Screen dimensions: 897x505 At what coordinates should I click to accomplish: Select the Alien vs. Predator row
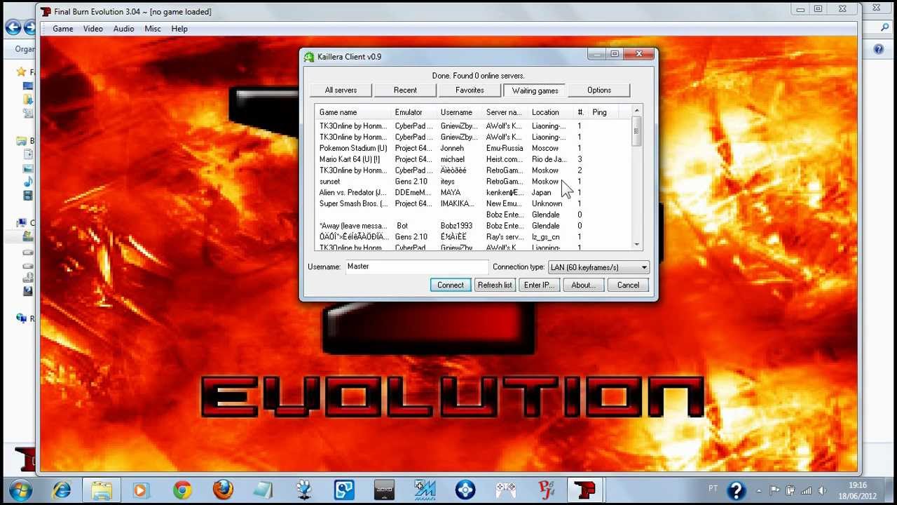click(474, 192)
